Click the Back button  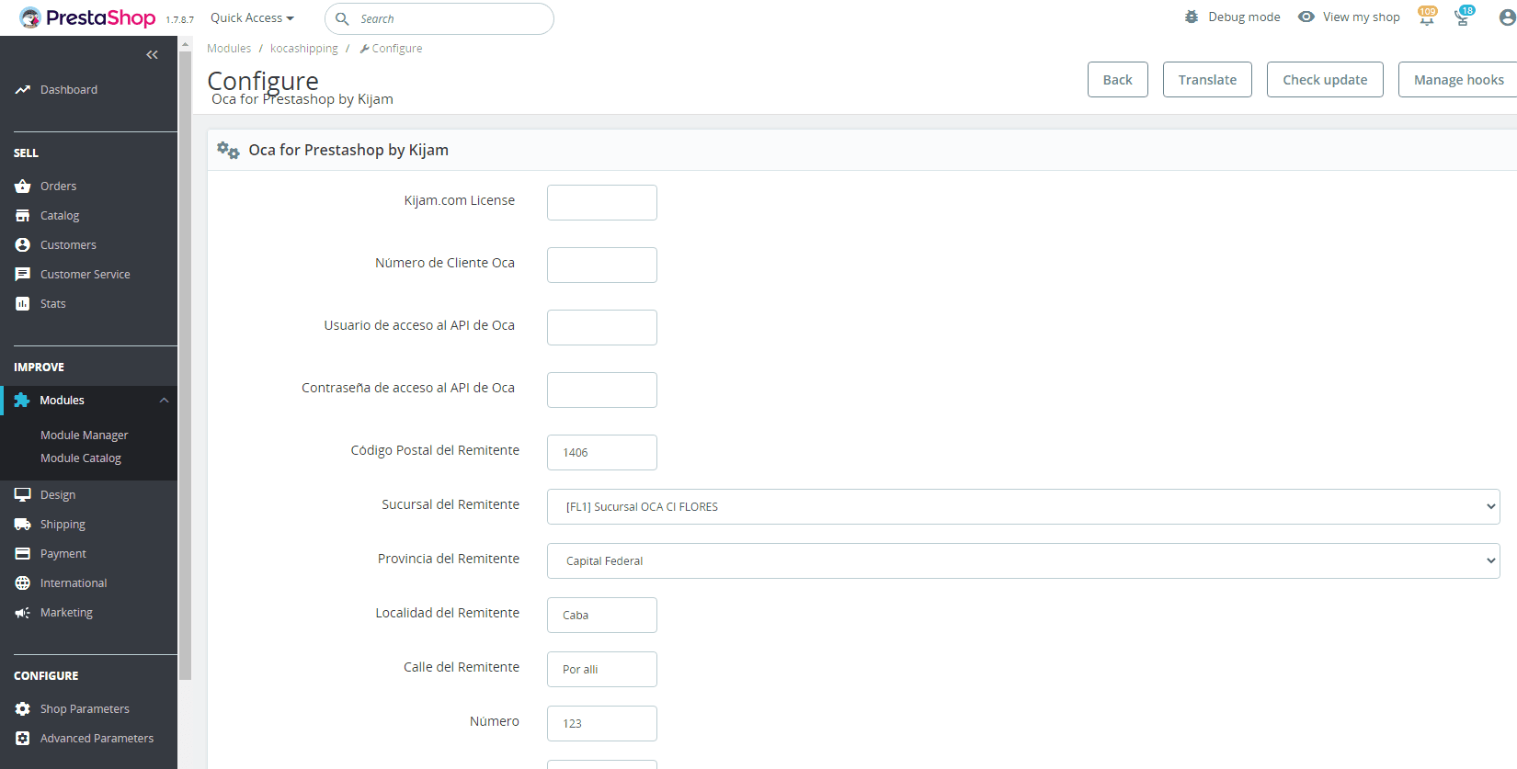1118,80
